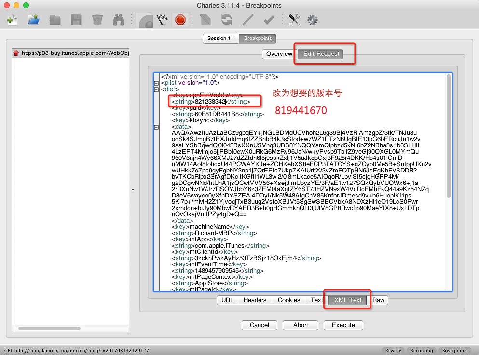Click the Richard-MBP string value
Viewport: 479px width, 355px height.
coord(213,233)
